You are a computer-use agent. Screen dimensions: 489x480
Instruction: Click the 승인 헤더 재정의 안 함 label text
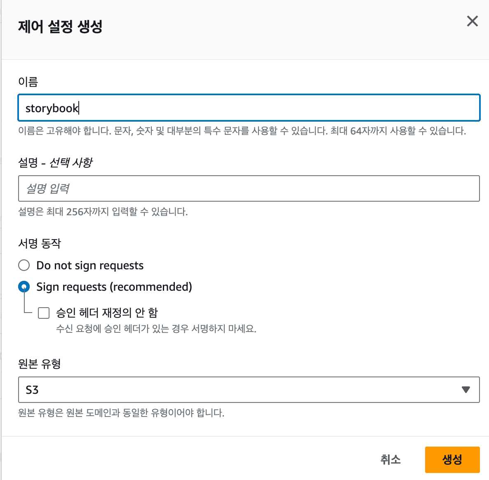[x=107, y=313]
